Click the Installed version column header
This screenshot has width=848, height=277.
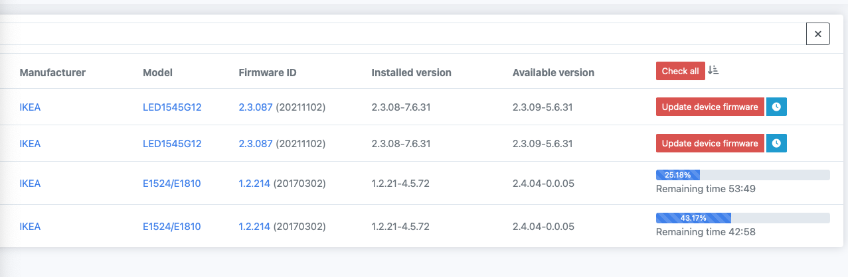point(412,72)
